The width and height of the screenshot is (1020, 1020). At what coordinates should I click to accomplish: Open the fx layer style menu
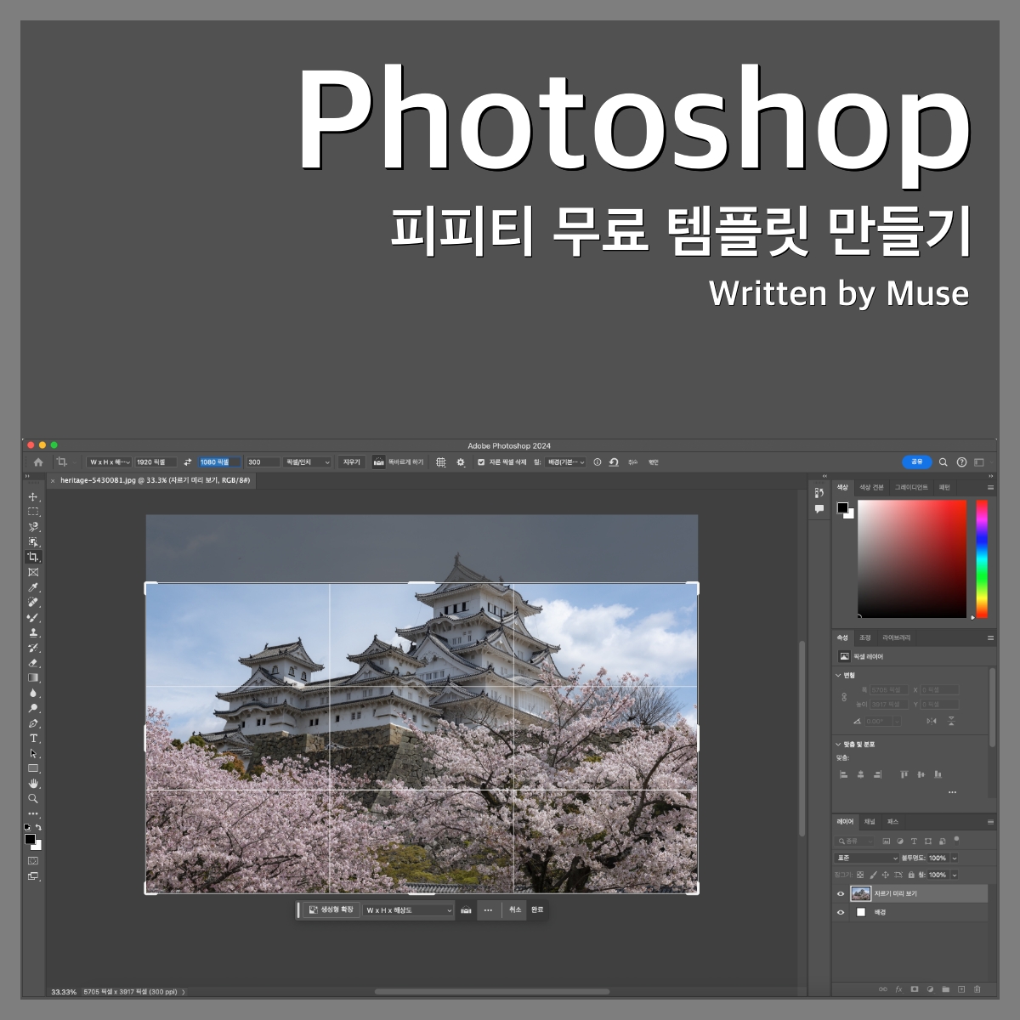click(x=898, y=989)
